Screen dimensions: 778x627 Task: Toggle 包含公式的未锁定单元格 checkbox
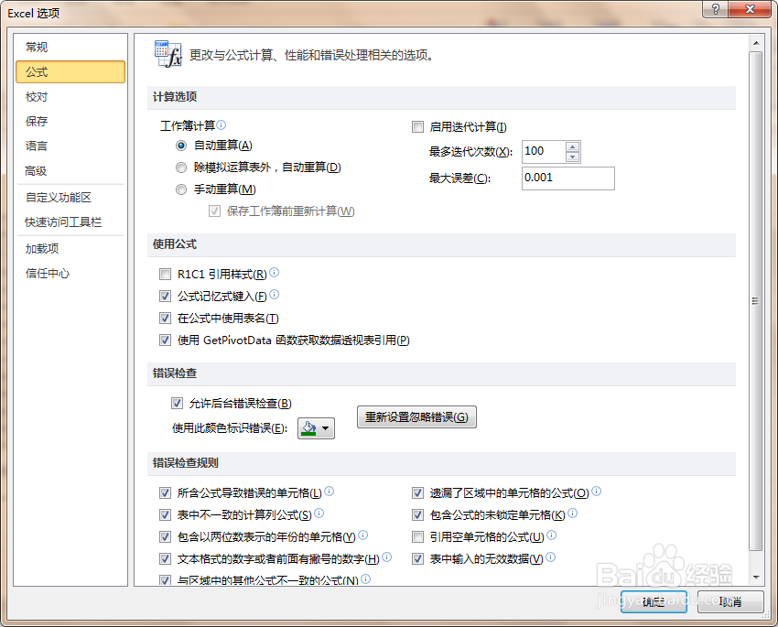coord(417,515)
